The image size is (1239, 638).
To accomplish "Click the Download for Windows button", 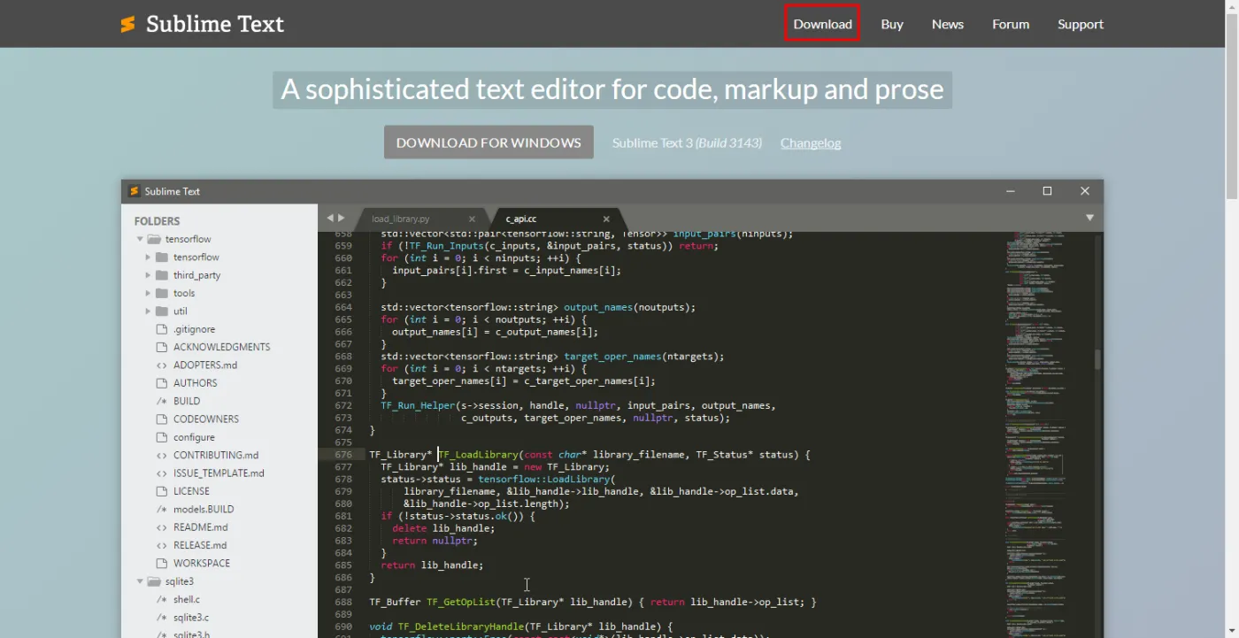I will pos(489,142).
